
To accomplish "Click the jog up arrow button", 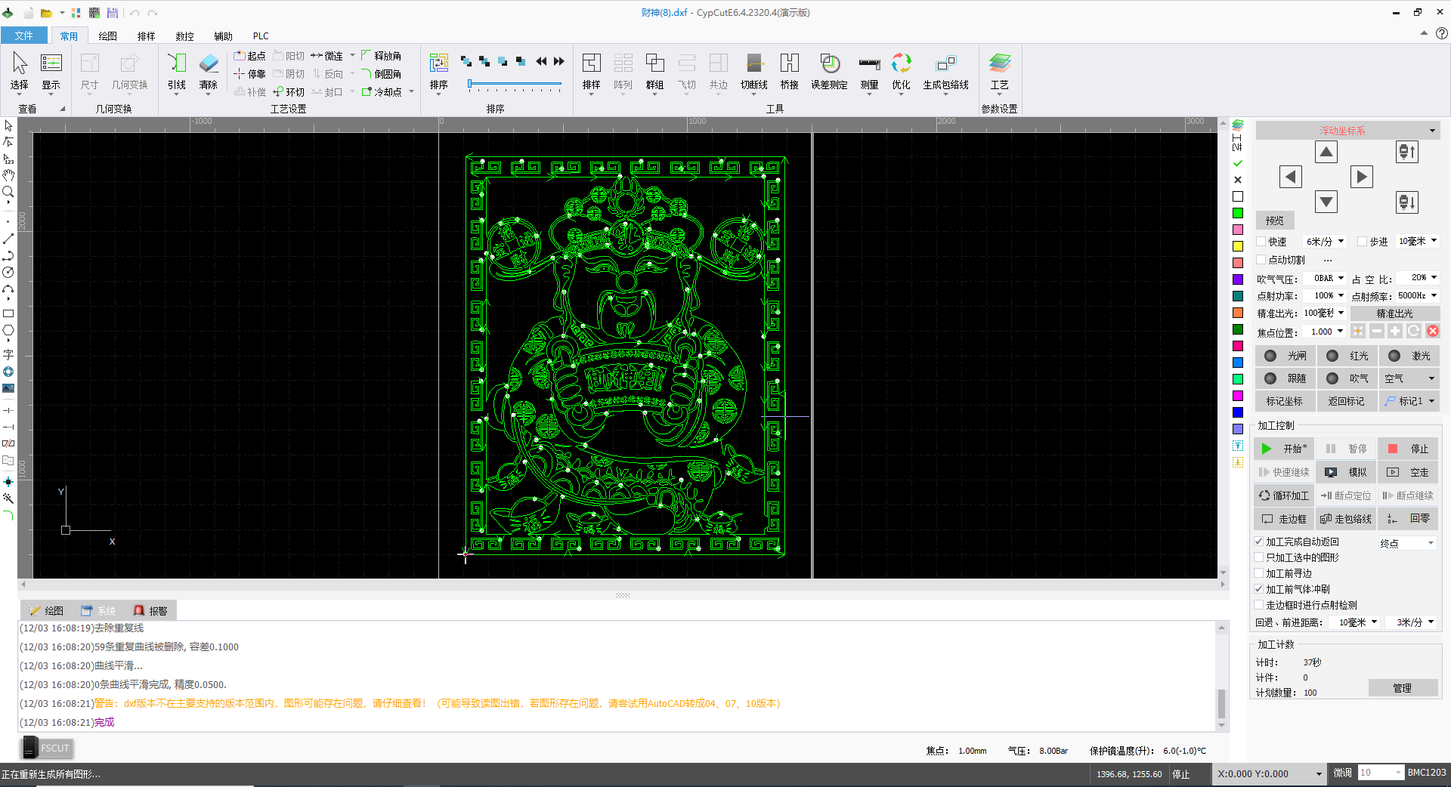I will [x=1326, y=152].
